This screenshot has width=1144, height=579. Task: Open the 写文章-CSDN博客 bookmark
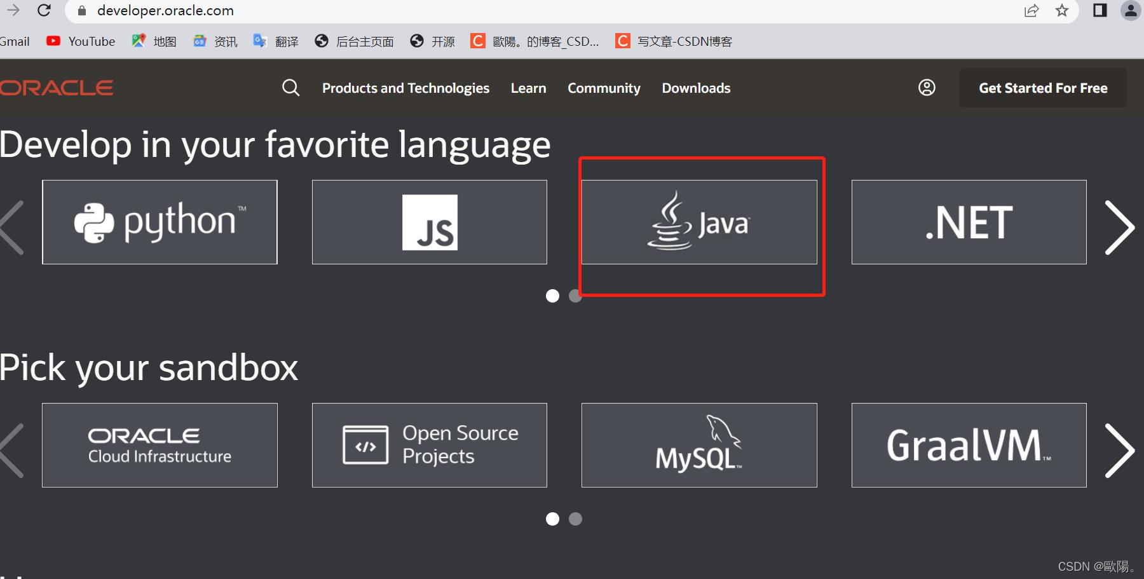click(674, 41)
